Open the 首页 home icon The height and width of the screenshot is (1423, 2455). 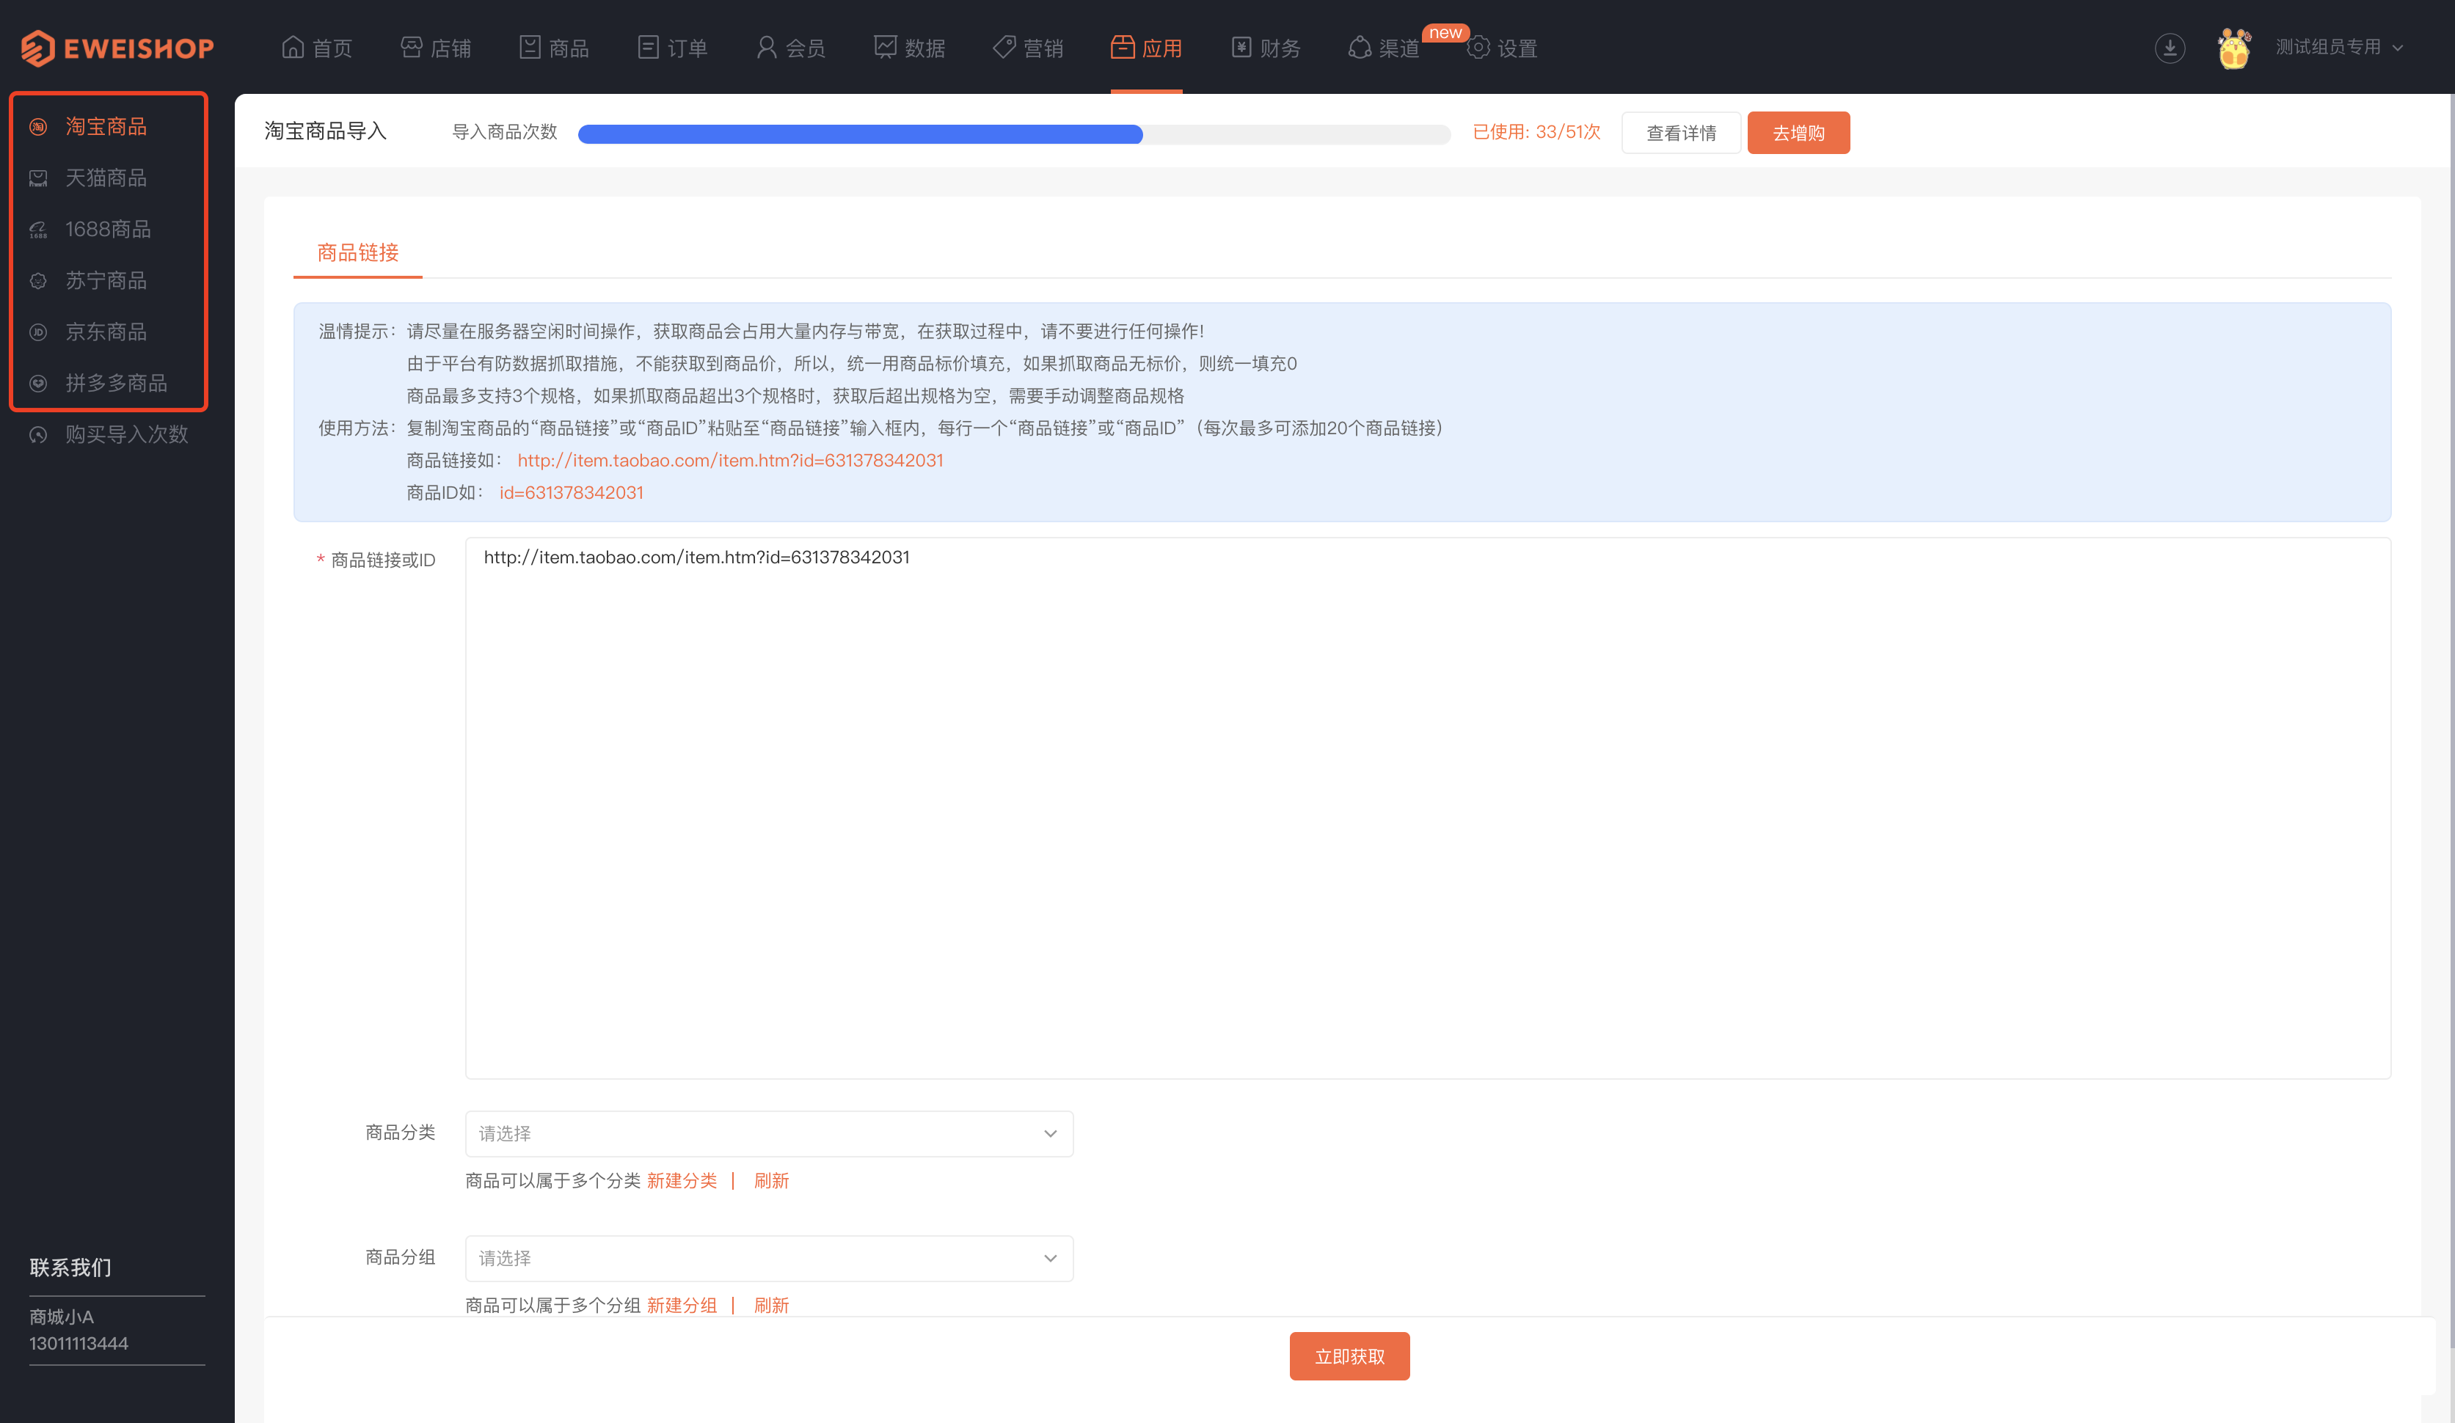[x=292, y=47]
